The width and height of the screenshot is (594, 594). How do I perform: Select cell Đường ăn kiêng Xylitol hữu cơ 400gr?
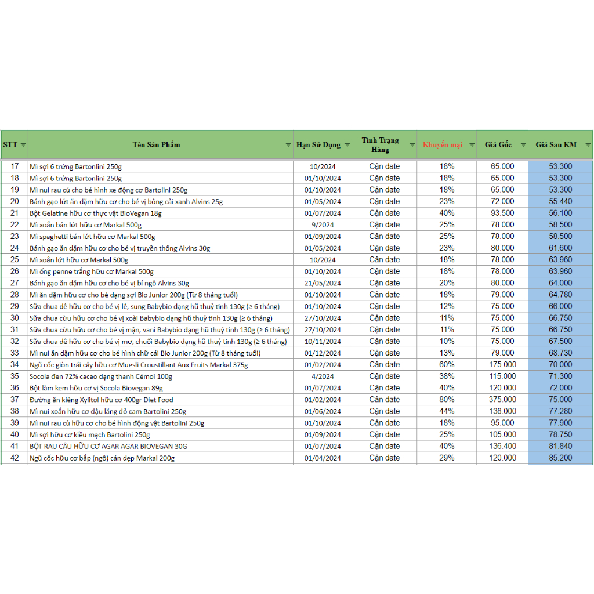pyautogui.click(x=160, y=400)
